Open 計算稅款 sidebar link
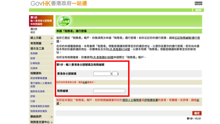220x124 pixels. [x=35, y=63]
